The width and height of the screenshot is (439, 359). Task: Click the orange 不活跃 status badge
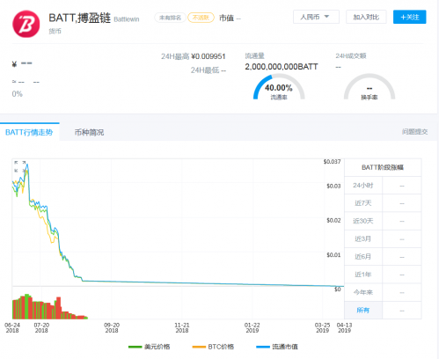(x=201, y=18)
